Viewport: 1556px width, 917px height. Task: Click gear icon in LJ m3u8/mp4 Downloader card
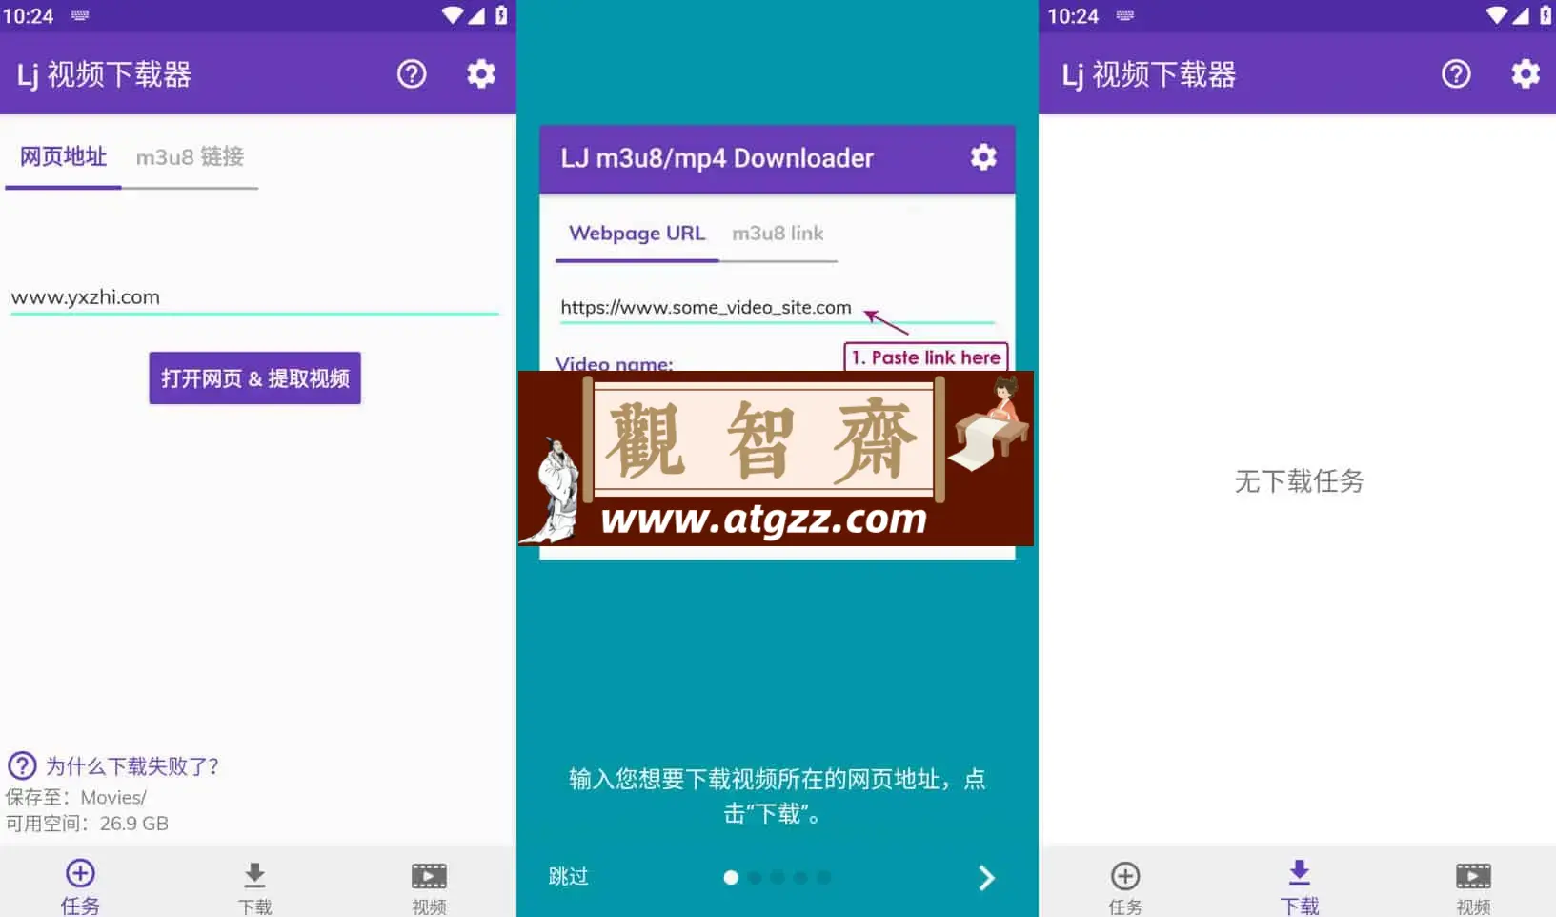[983, 157]
